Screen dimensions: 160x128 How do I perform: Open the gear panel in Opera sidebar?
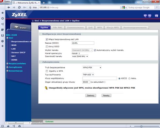[x=3, y=18]
